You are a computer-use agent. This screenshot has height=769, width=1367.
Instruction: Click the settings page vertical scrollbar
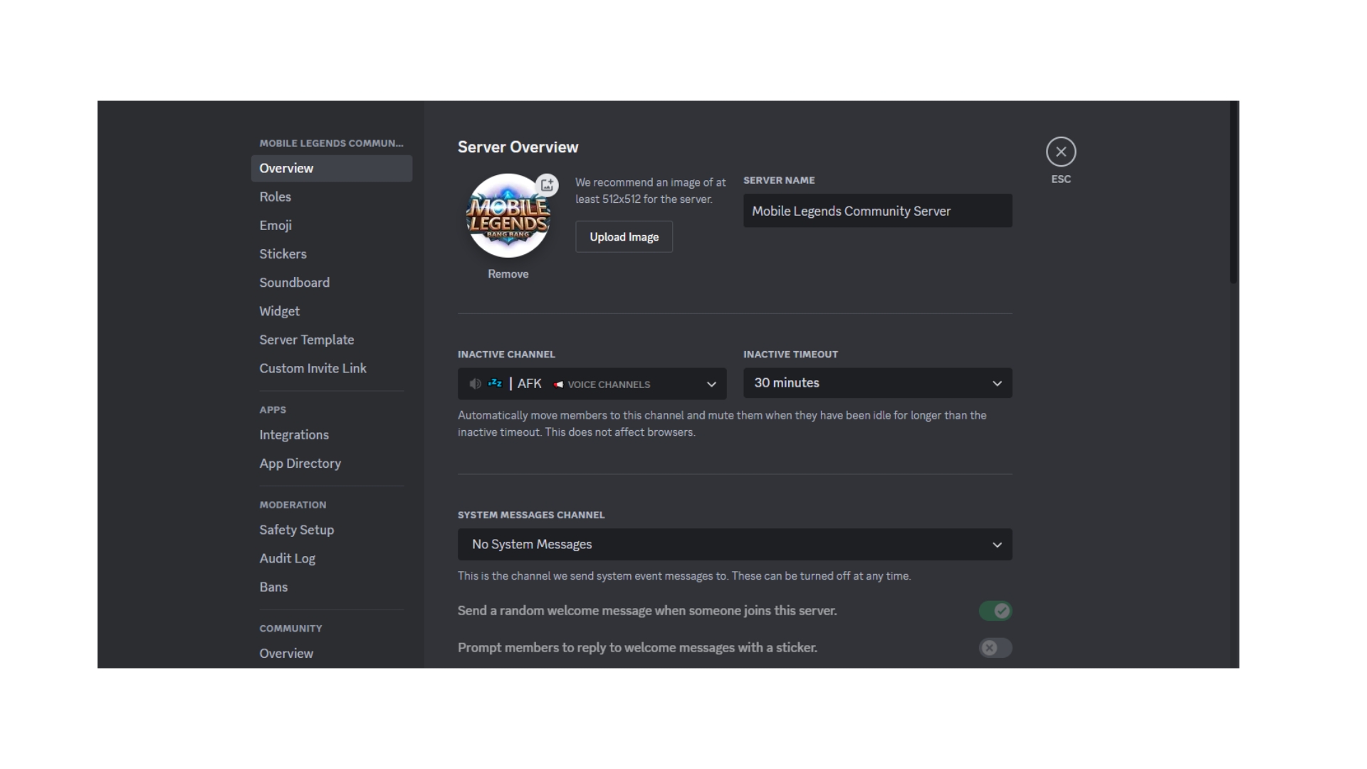[x=1233, y=192]
